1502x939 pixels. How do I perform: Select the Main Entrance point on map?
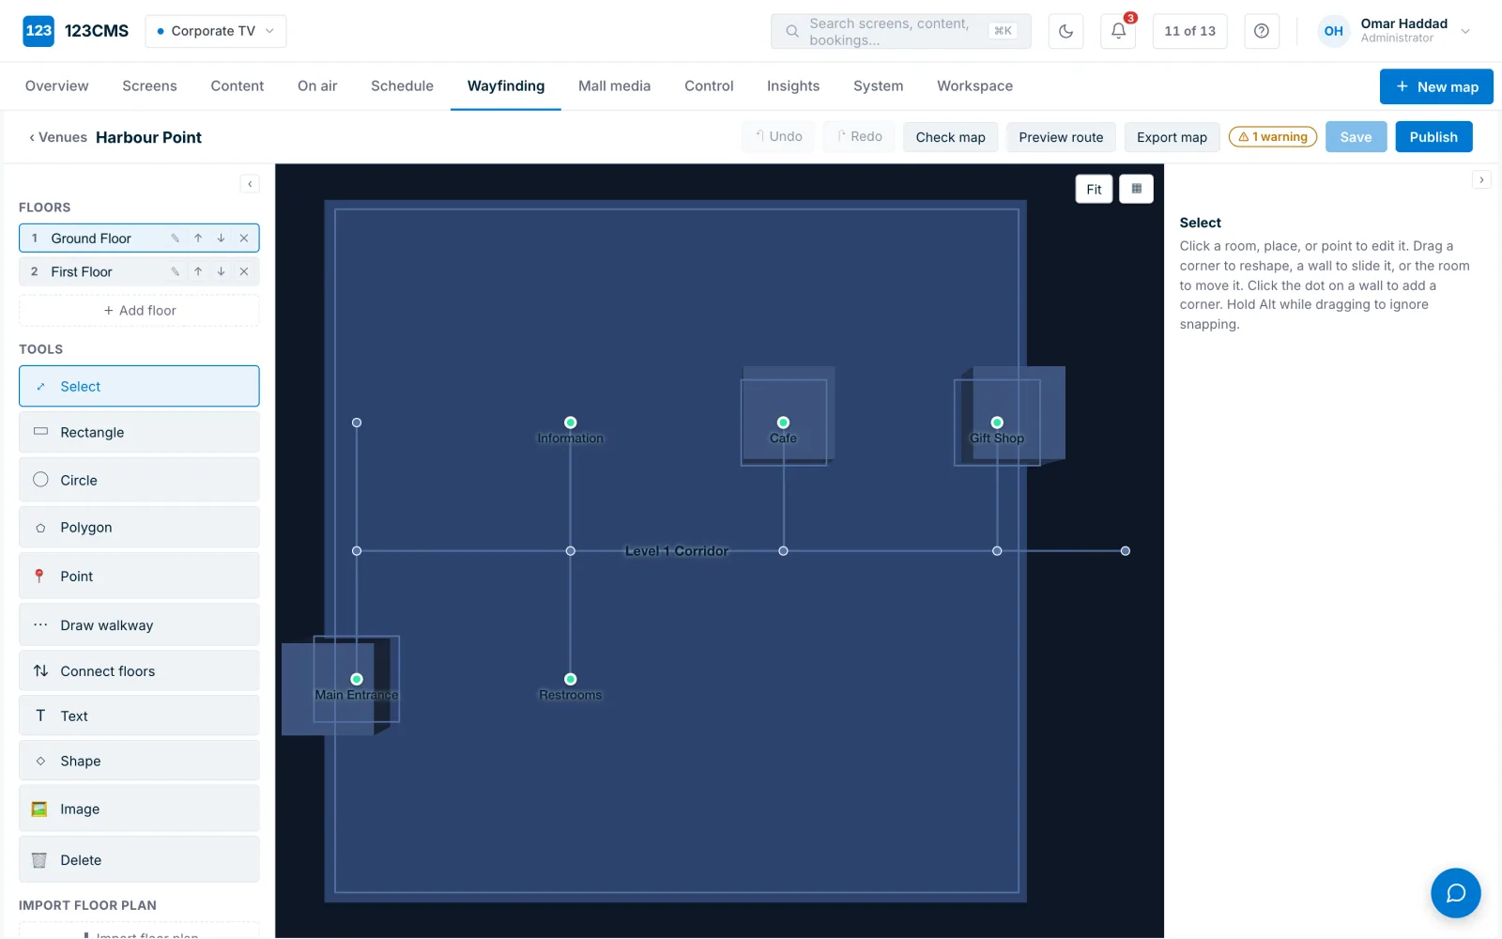point(357,679)
